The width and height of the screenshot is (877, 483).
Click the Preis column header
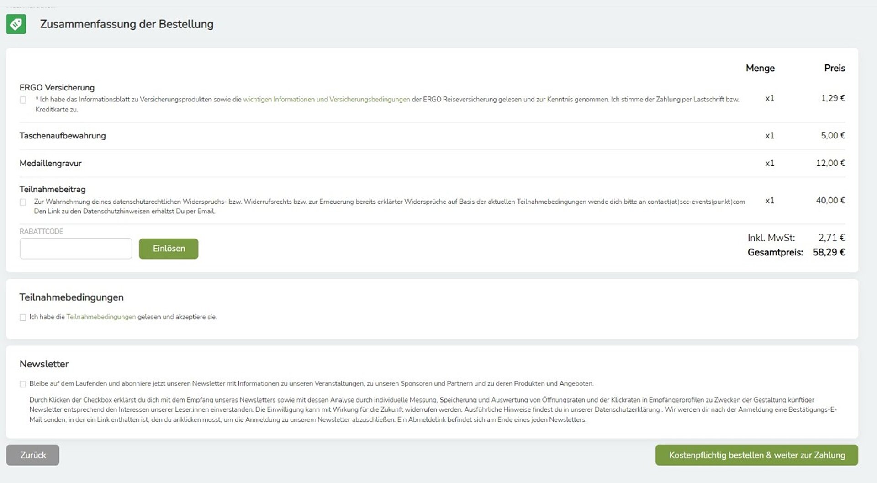point(835,68)
